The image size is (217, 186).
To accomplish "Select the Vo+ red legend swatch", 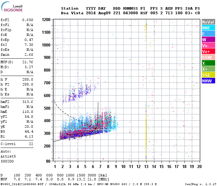I will [208, 51].
